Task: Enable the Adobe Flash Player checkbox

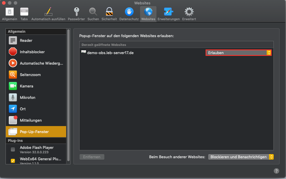Action: pyautogui.click(x=13, y=149)
